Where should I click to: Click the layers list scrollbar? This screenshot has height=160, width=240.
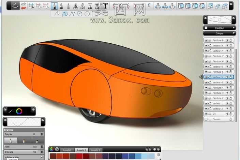click(236, 85)
